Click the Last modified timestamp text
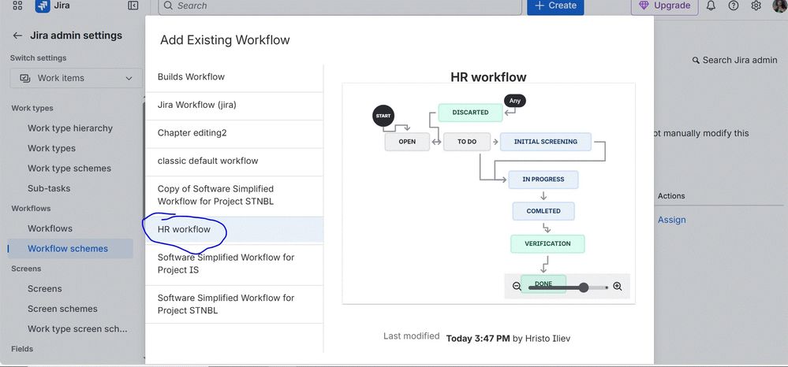The image size is (788, 367). click(478, 339)
